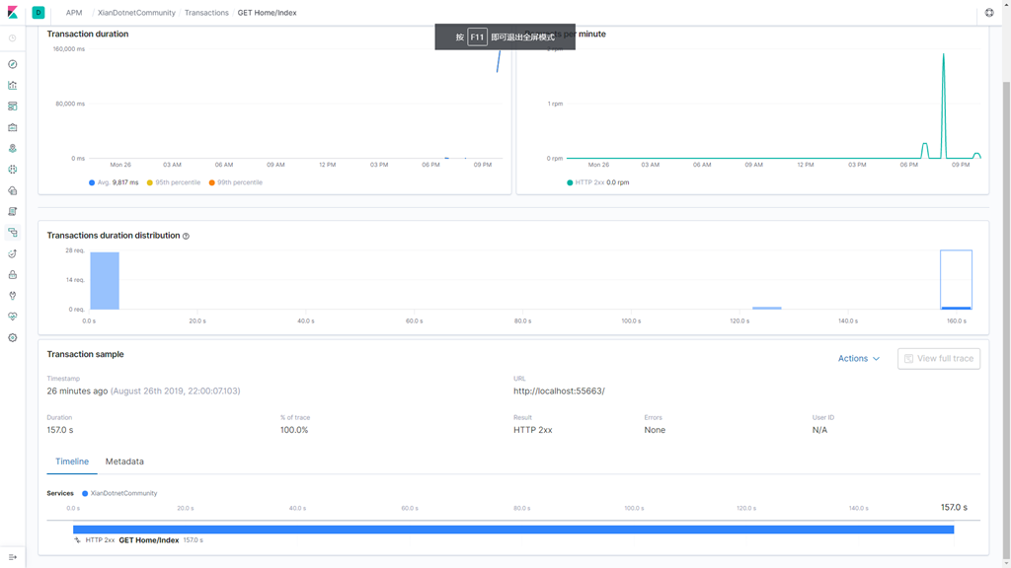Click the Kibana logo
The width and height of the screenshot is (1011, 568).
coord(12,12)
